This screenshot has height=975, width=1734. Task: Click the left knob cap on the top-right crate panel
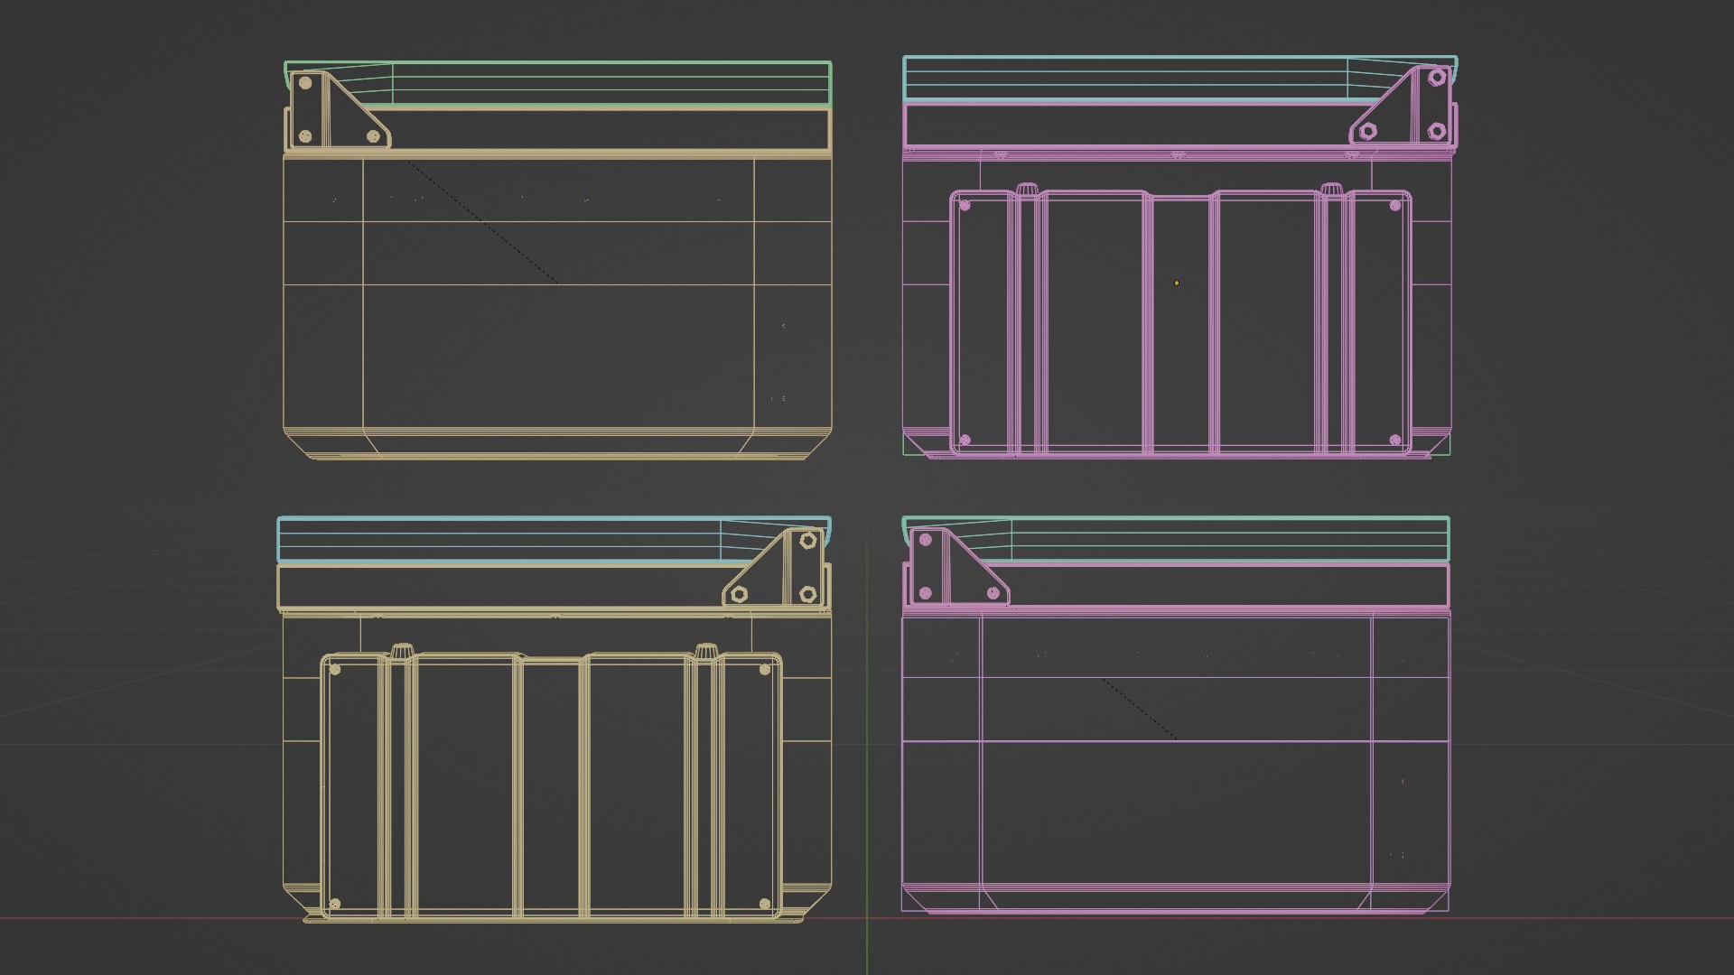tap(1028, 190)
